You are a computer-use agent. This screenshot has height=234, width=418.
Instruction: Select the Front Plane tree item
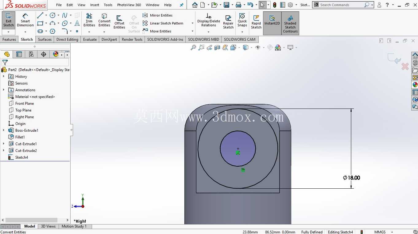coord(21,103)
